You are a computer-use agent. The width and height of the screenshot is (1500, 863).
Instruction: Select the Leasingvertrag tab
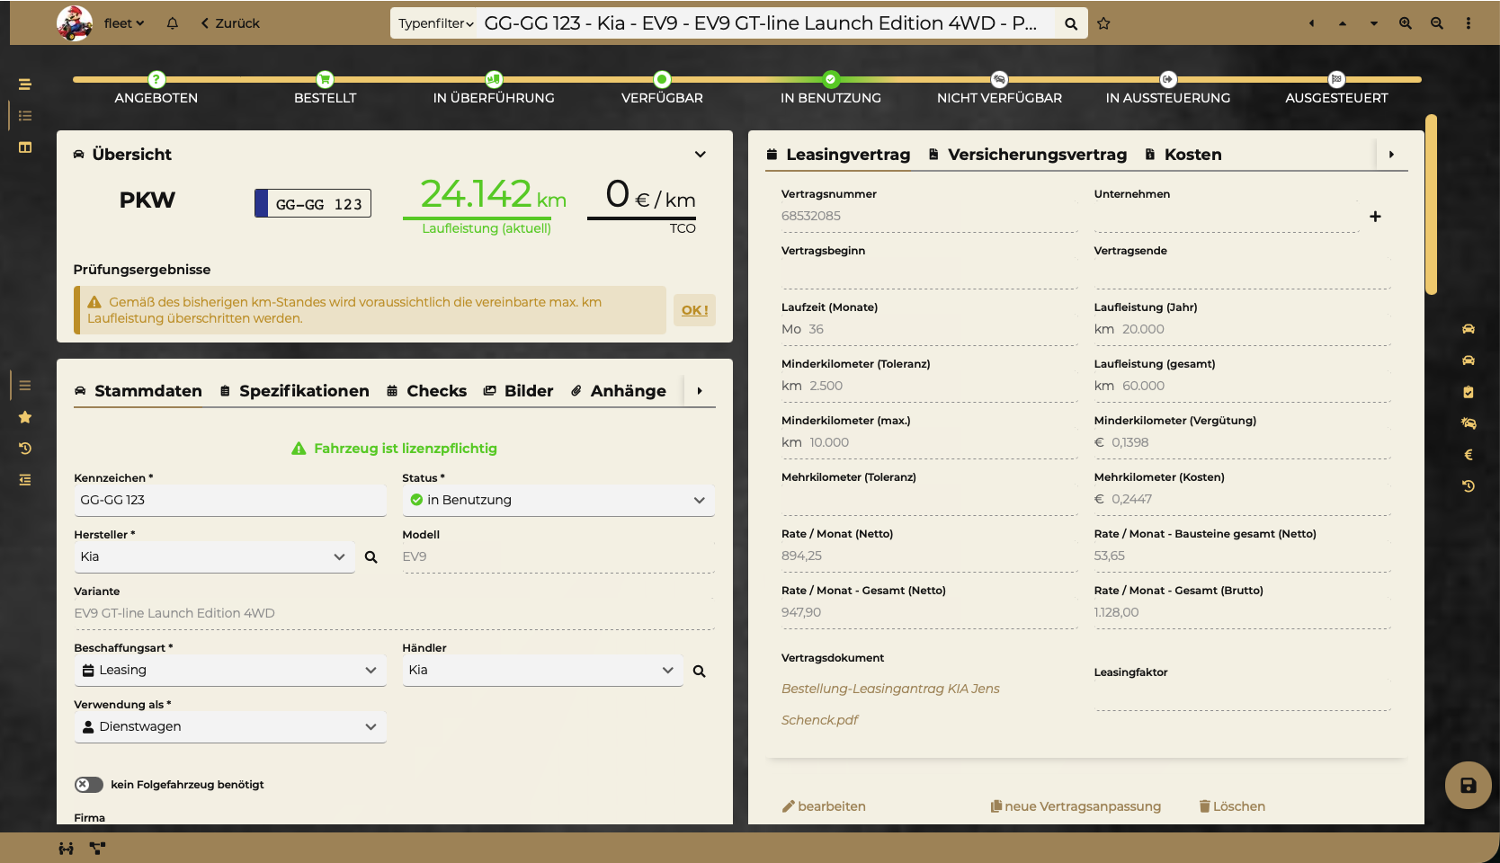click(x=838, y=155)
